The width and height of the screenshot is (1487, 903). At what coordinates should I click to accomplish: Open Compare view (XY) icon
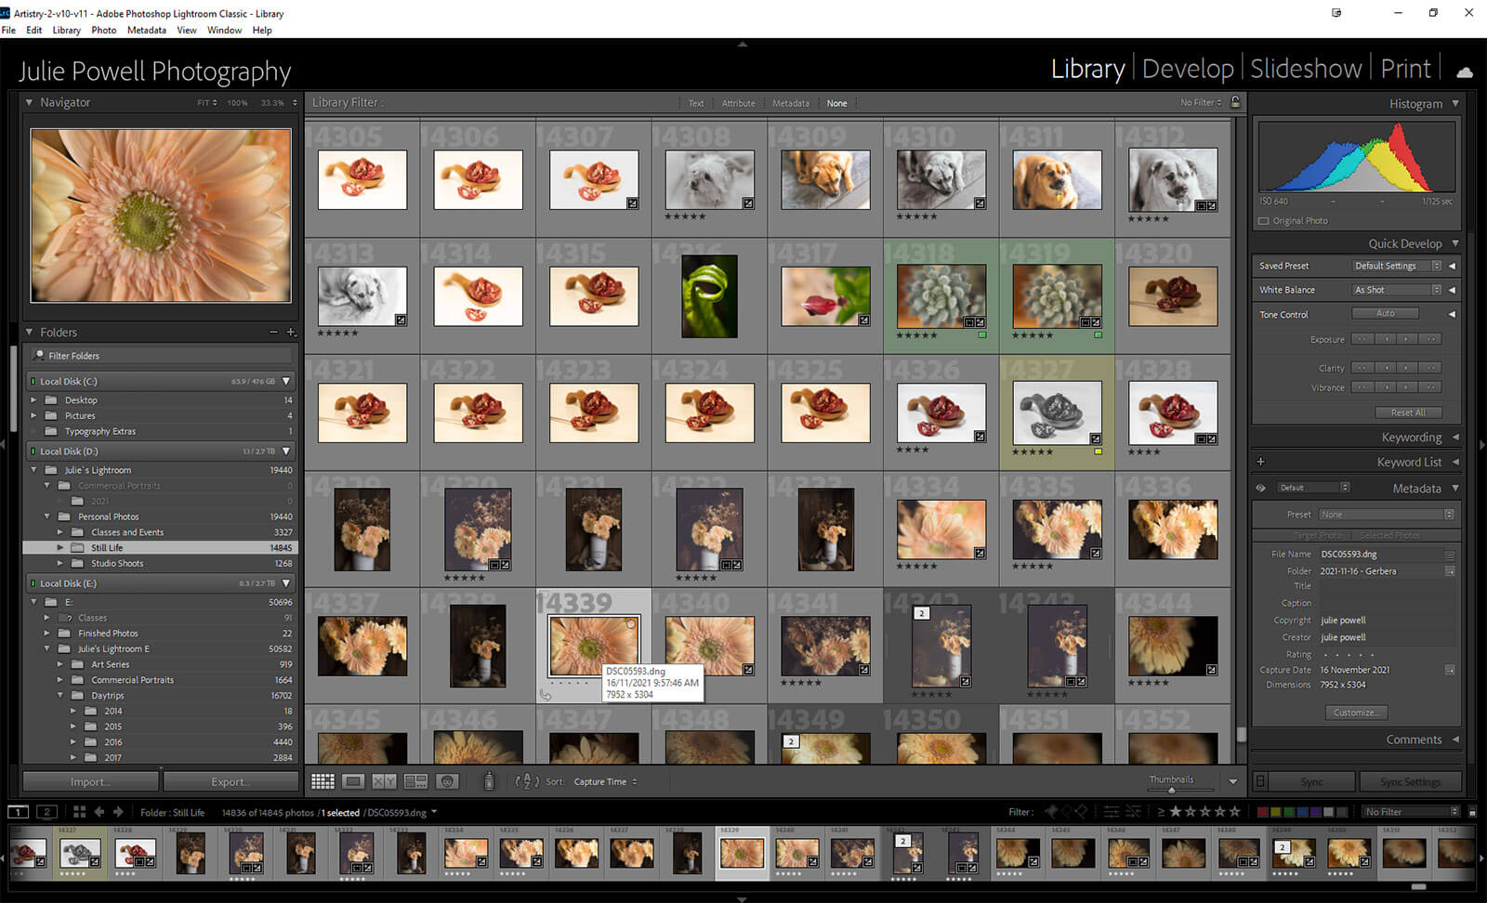(384, 781)
